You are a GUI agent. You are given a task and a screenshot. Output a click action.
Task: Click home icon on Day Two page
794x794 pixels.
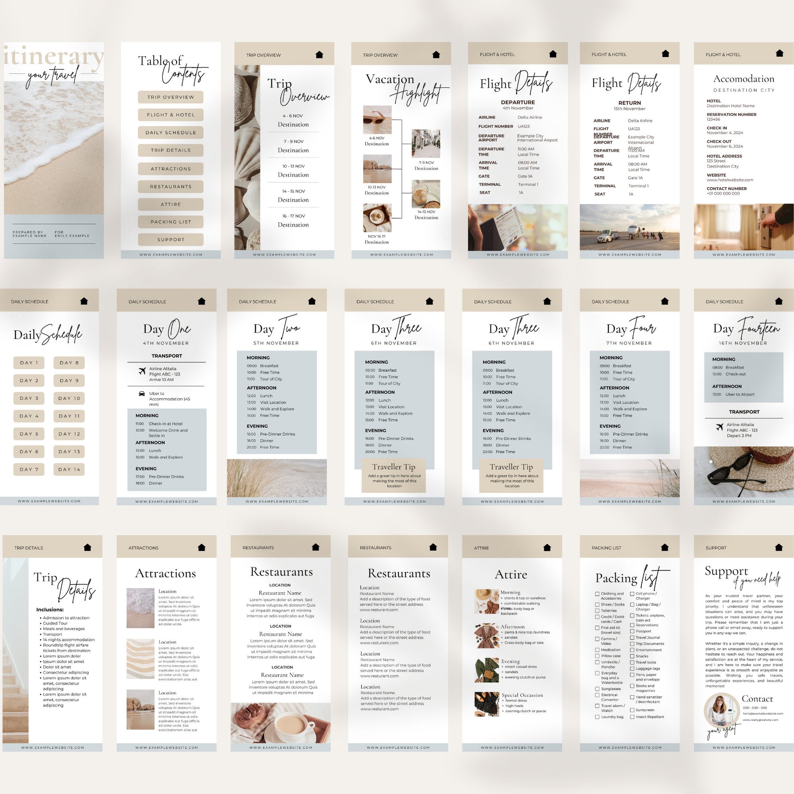pyautogui.click(x=311, y=301)
